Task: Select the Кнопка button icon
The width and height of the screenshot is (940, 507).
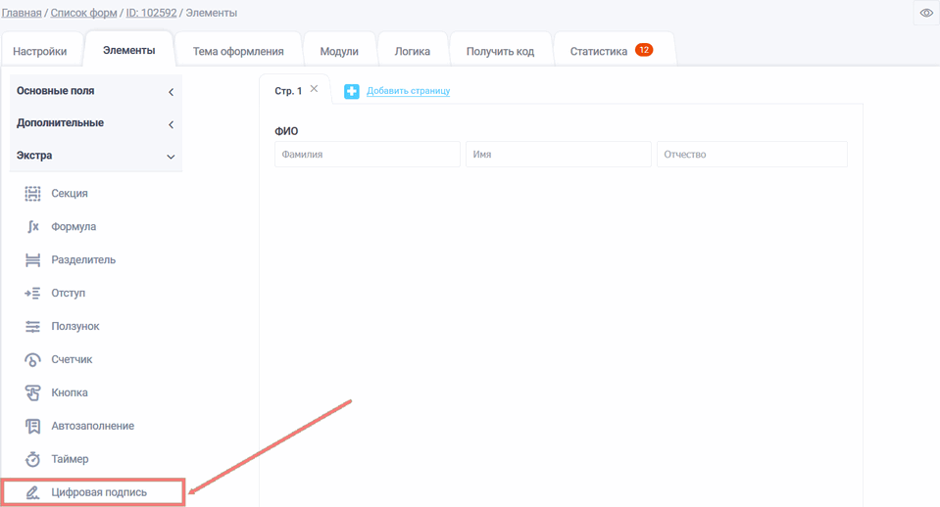Action: click(x=32, y=393)
